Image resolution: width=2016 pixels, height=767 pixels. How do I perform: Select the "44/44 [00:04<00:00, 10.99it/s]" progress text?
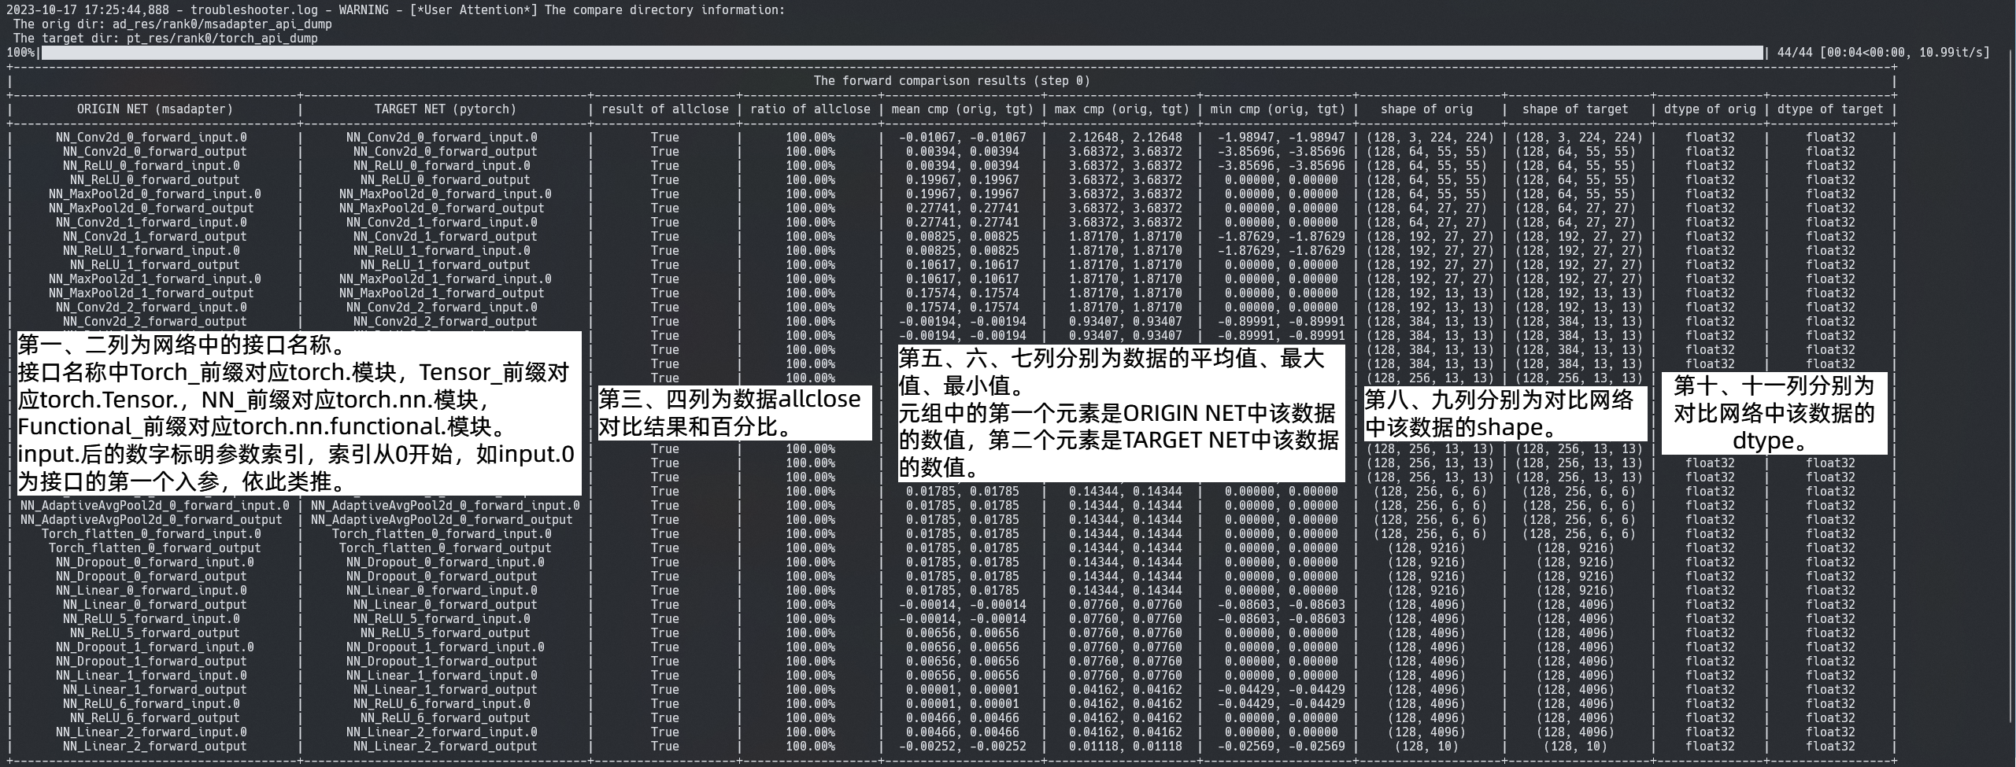click(x=1883, y=53)
